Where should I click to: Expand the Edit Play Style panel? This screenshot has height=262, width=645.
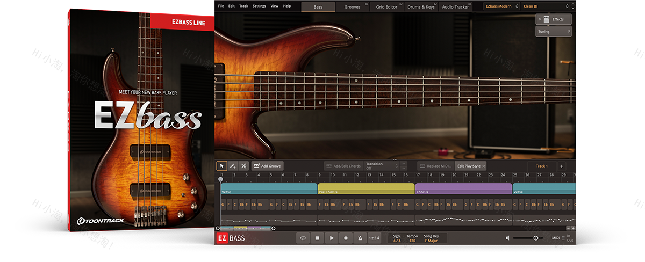click(471, 166)
